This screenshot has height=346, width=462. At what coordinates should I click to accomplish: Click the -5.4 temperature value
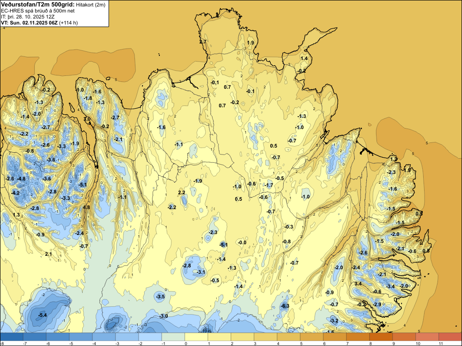pos(43,315)
